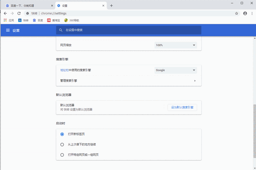Image resolution: width=256 pixels, height=170 pixels.
Task: Go back with the browser back arrow
Action: [5, 13]
